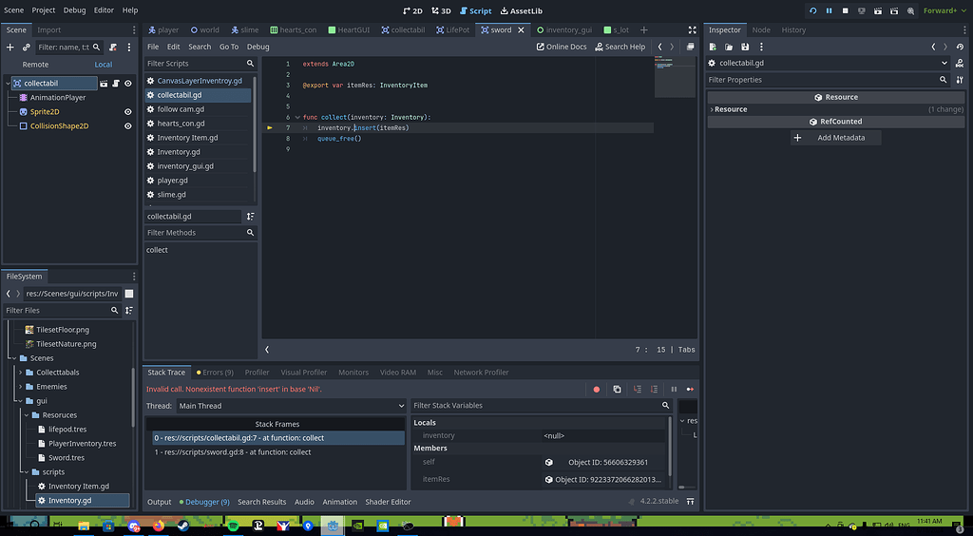Click Add Metadata button
Viewport: 973px width, 536px height.
pos(835,138)
